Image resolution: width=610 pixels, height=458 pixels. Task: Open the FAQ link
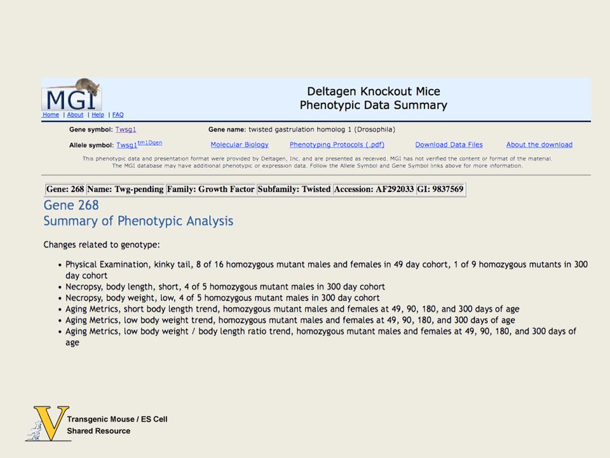tap(118, 115)
